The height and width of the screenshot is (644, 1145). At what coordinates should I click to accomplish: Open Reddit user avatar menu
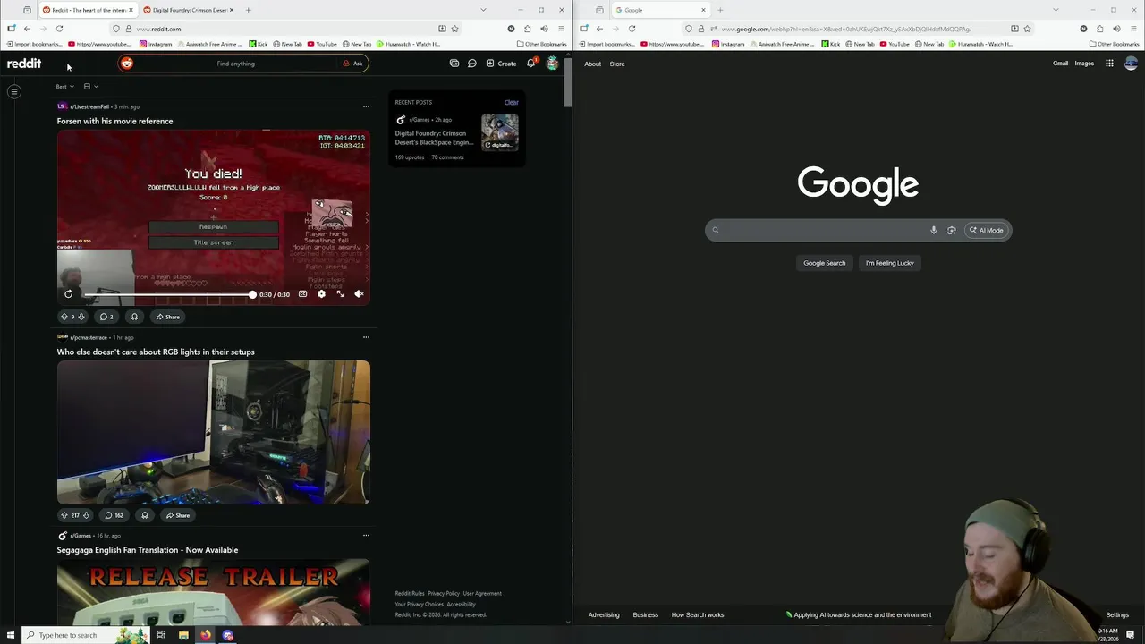pos(553,64)
